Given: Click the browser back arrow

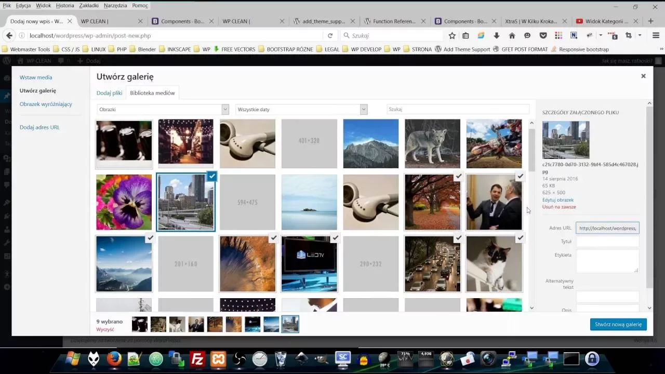Looking at the screenshot, I should [x=9, y=35].
